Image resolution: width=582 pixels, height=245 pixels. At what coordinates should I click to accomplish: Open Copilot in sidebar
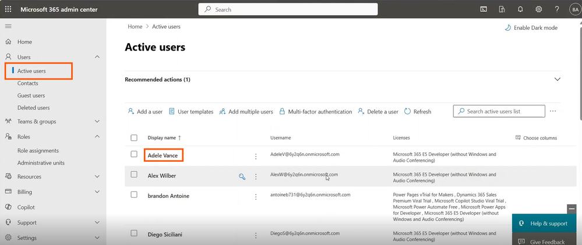point(26,207)
